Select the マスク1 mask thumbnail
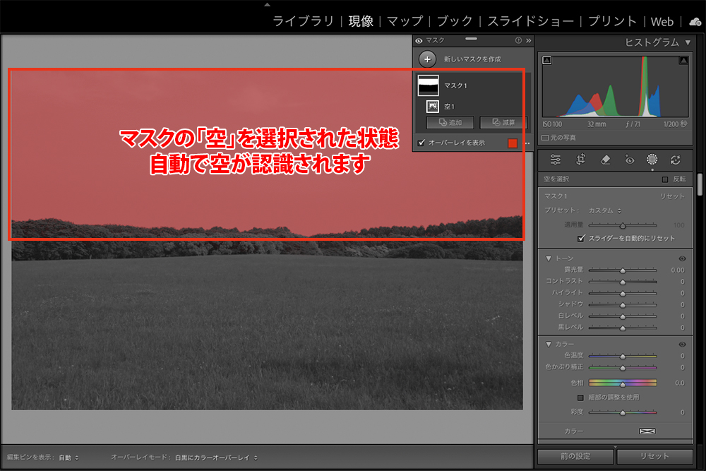This screenshot has width=706, height=471. [x=429, y=85]
